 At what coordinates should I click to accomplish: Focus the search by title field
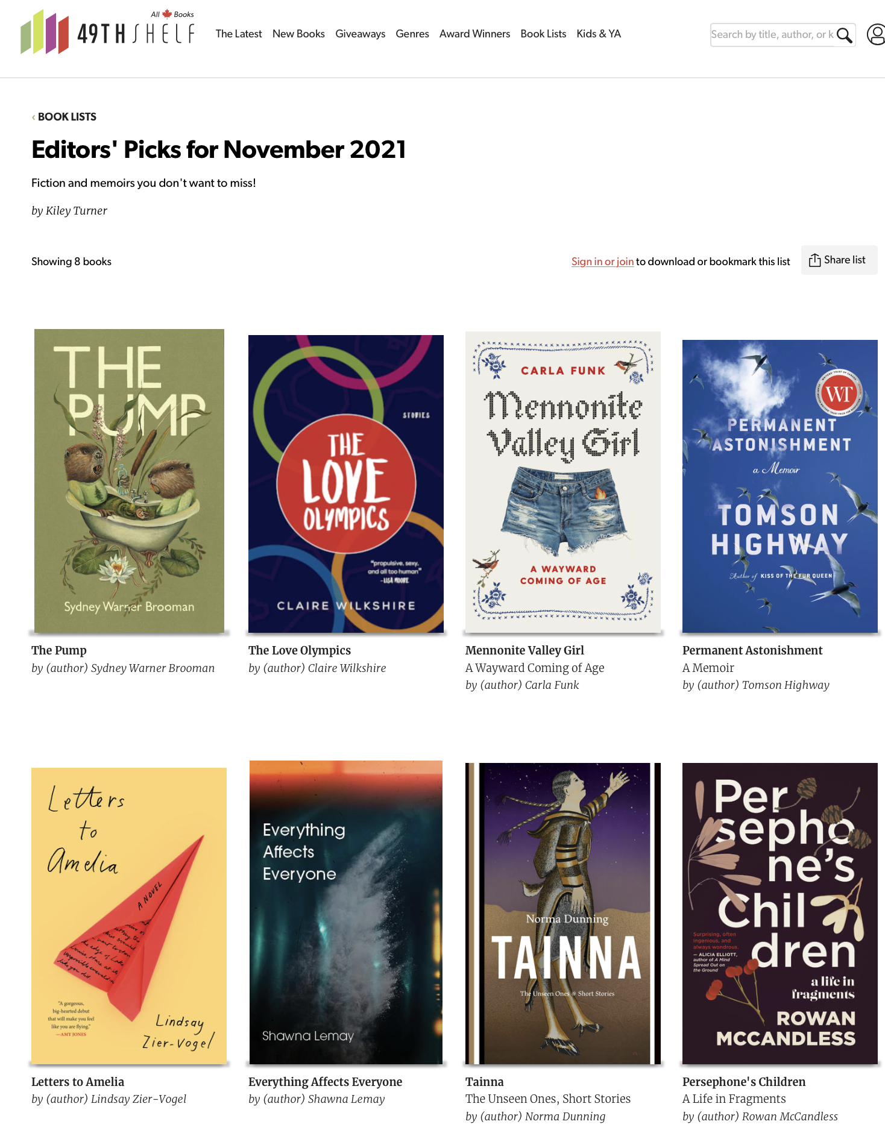[x=773, y=35]
